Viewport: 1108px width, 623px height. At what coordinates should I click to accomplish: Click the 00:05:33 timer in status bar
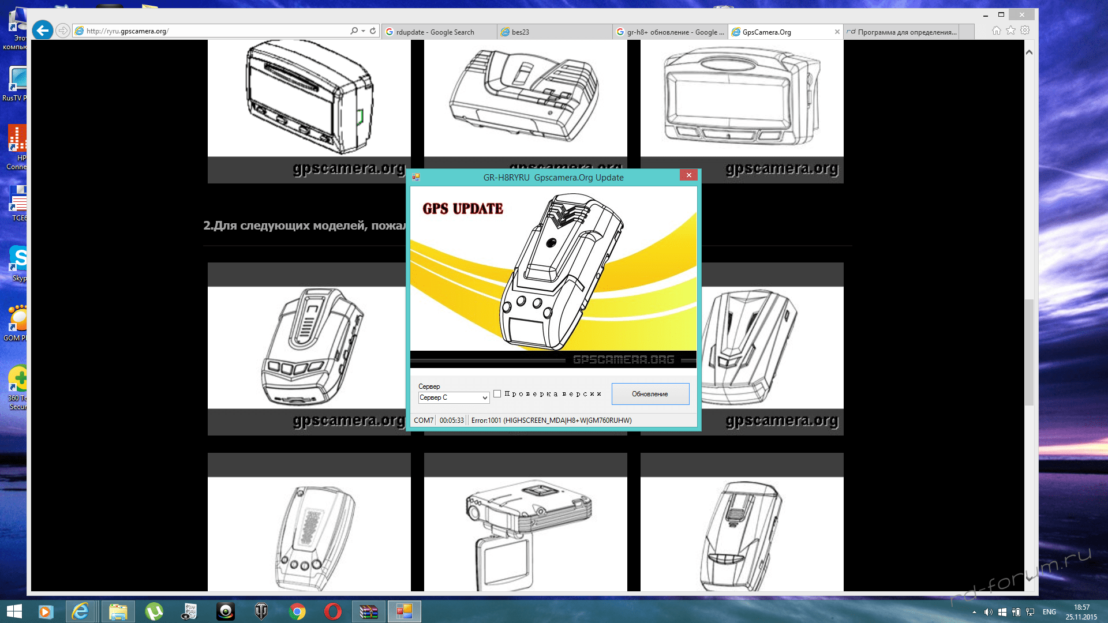pos(451,421)
